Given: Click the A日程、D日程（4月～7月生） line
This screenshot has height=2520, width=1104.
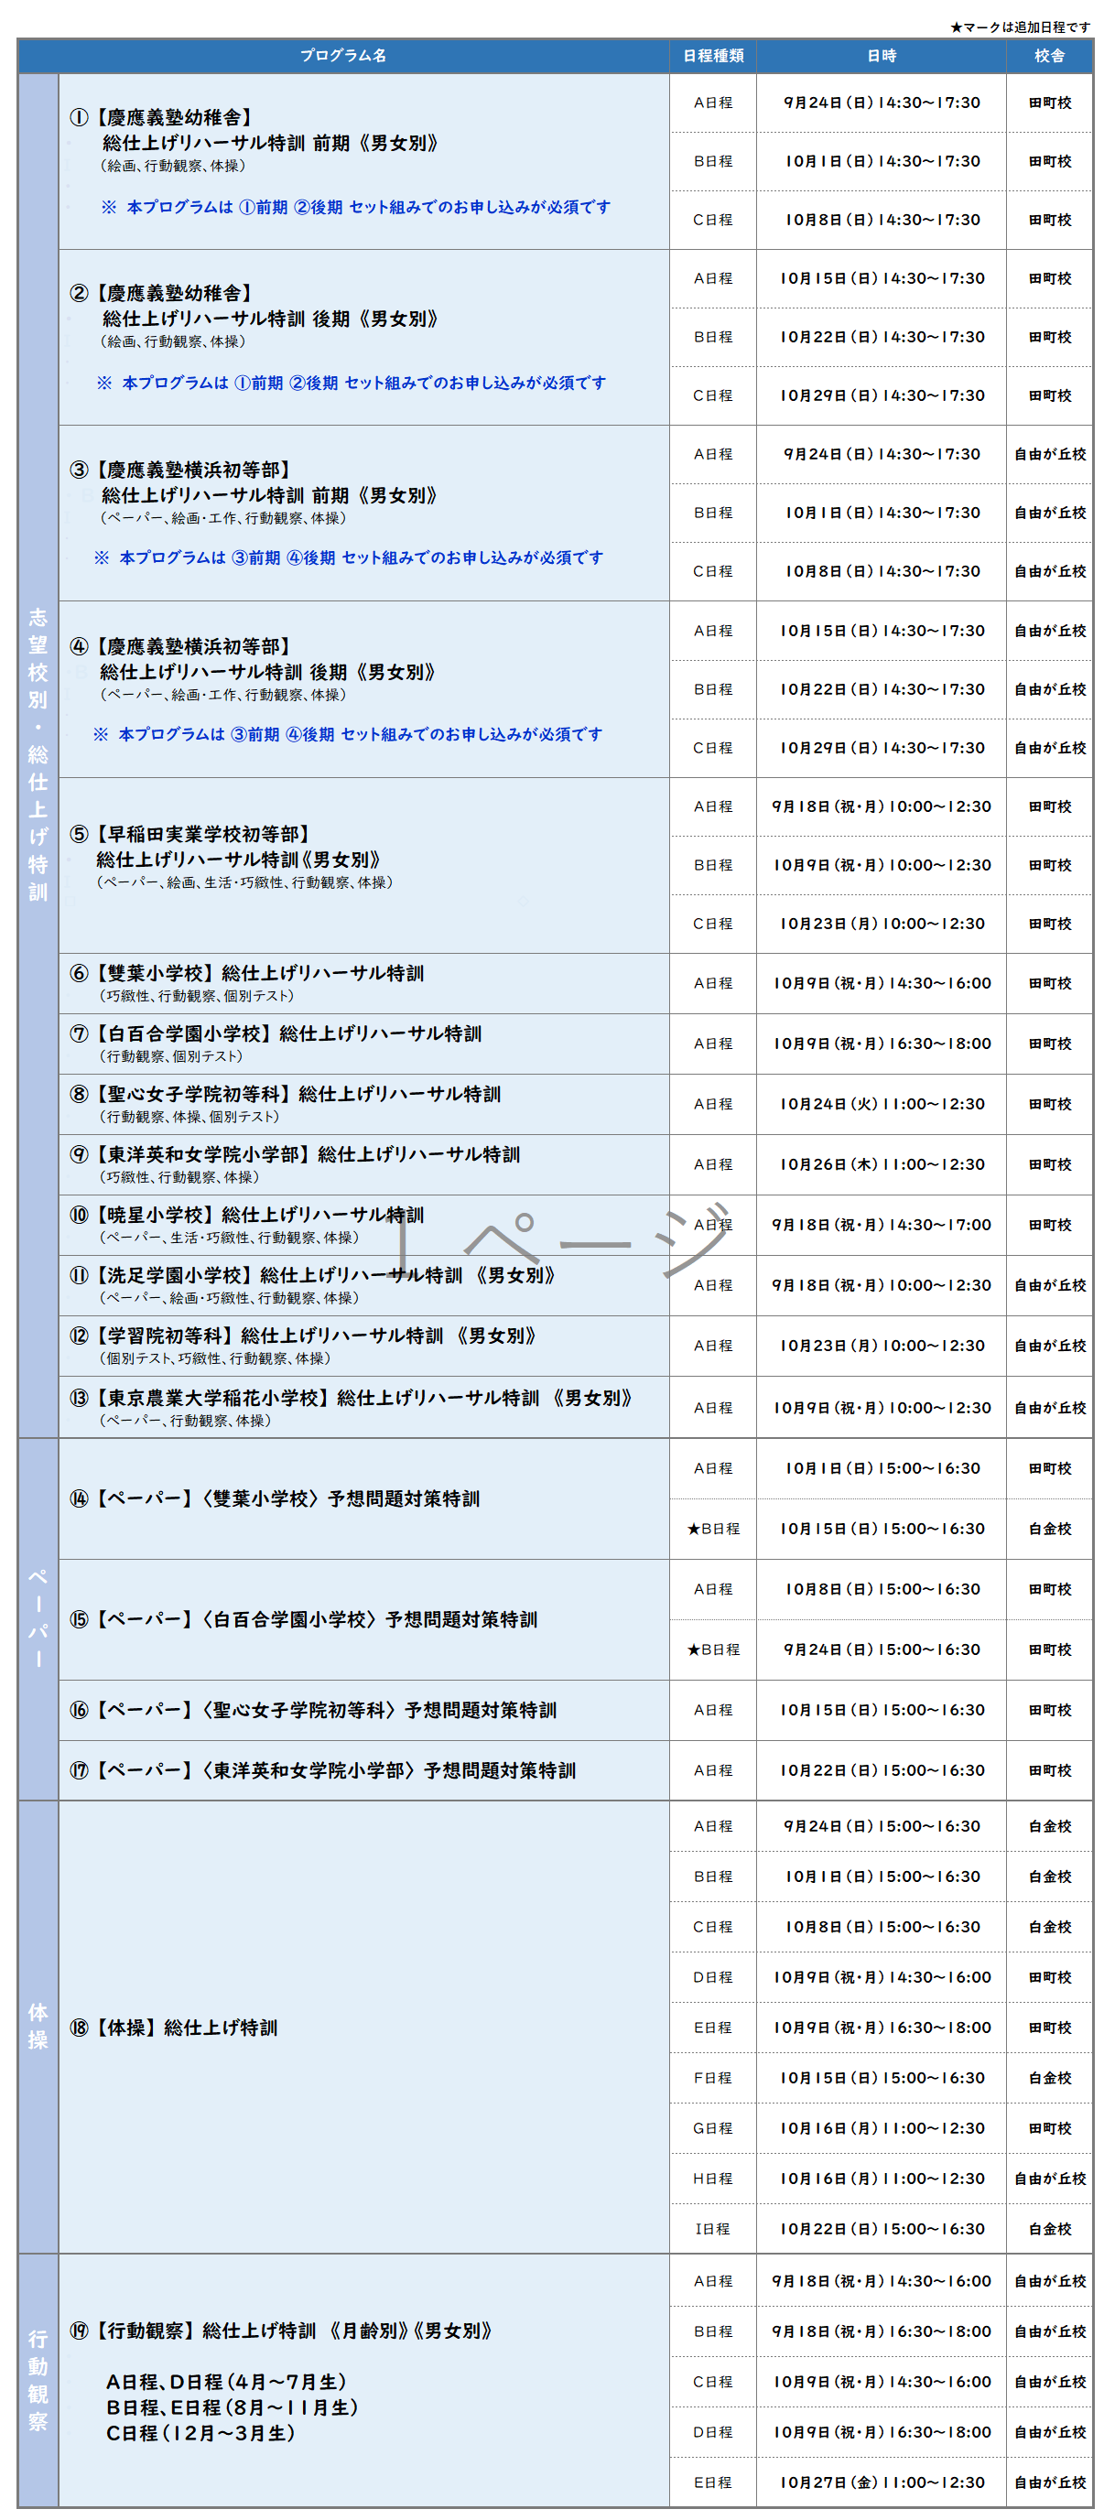Looking at the screenshot, I should pyautogui.click(x=226, y=2381).
